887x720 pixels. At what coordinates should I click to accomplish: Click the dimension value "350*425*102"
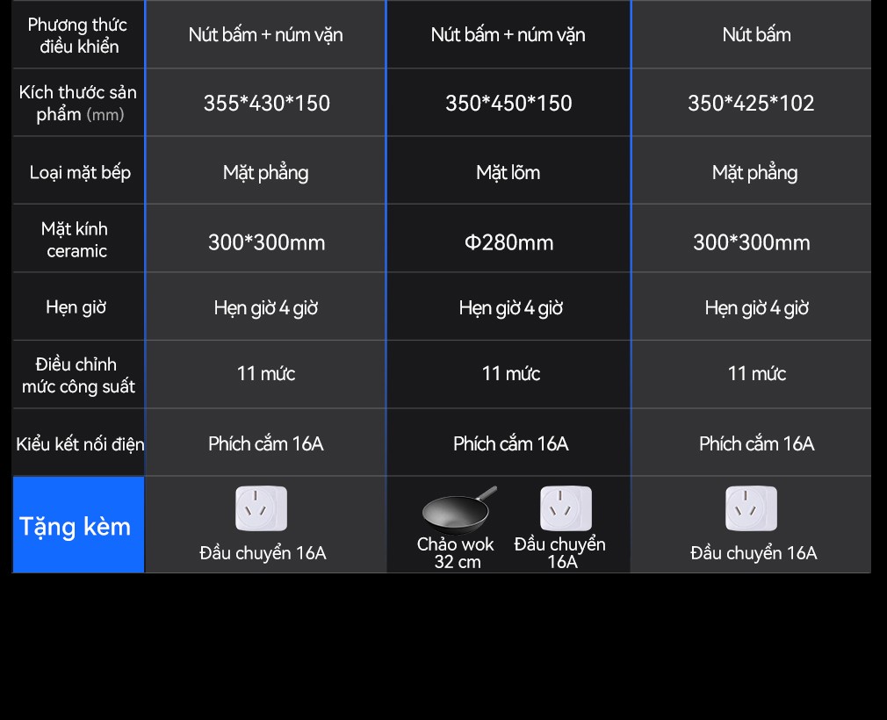pyautogui.click(x=751, y=103)
